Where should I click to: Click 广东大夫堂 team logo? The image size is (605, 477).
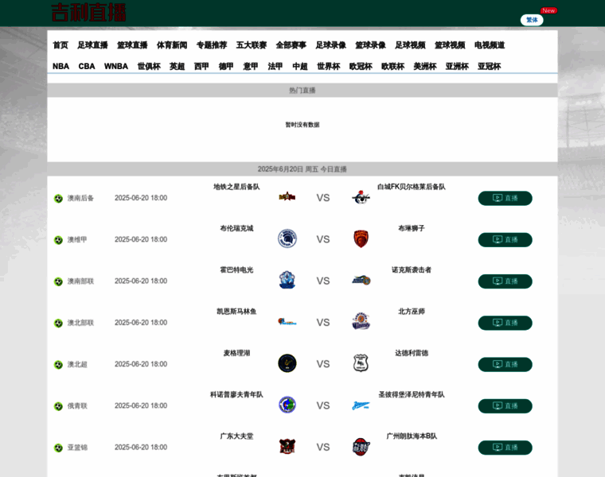point(287,446)
